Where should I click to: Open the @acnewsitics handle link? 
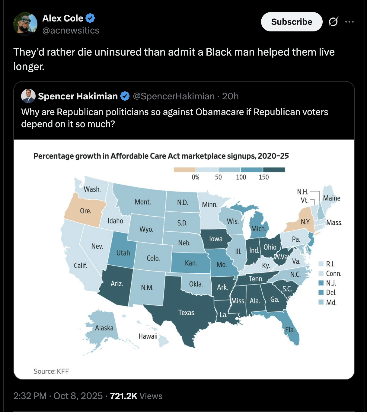click(x=71, y=31)
